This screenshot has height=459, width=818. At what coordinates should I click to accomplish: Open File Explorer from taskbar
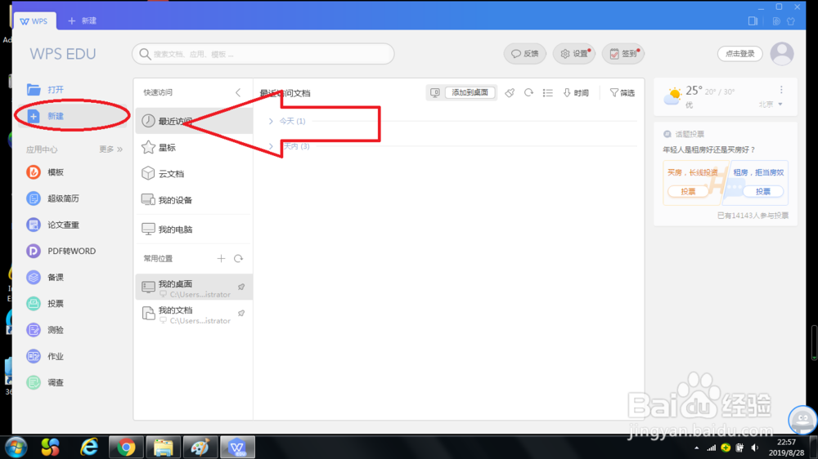(163, 447)
